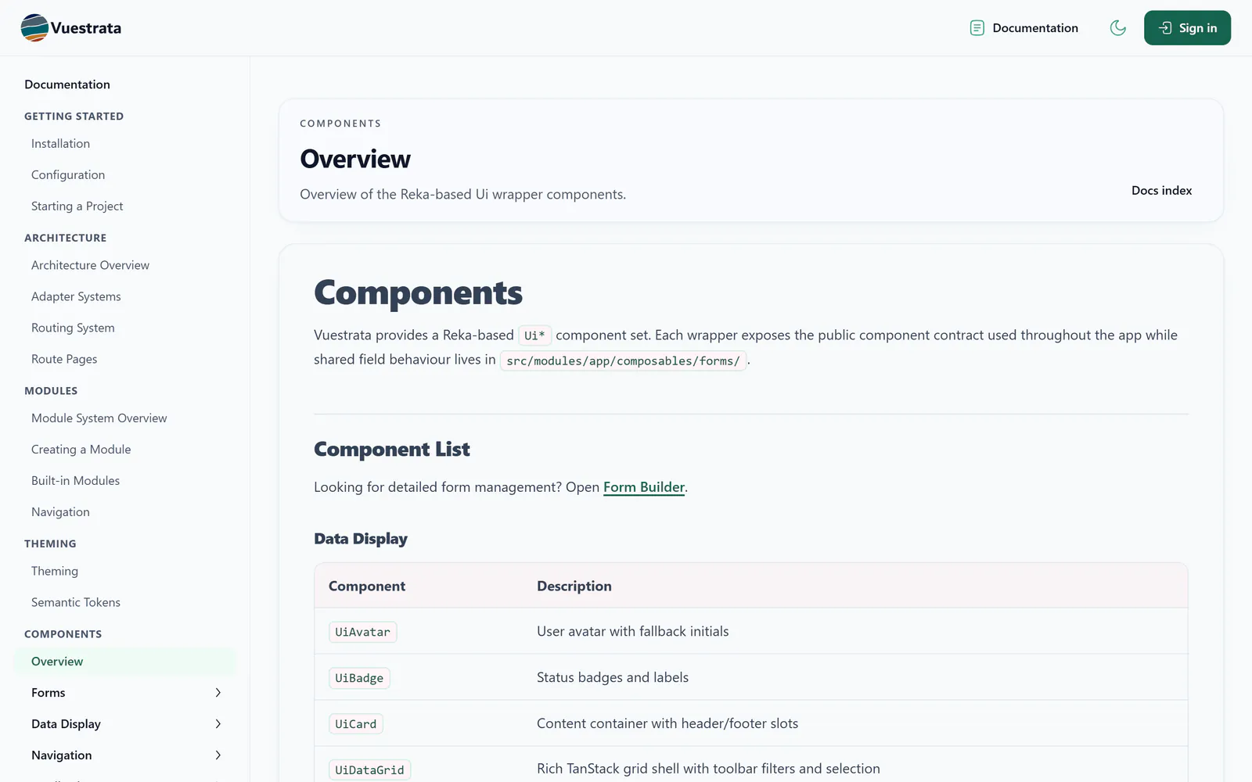
Task: Open the Configuration docs page
Action: pyautogui.click(x=68, y=175)
